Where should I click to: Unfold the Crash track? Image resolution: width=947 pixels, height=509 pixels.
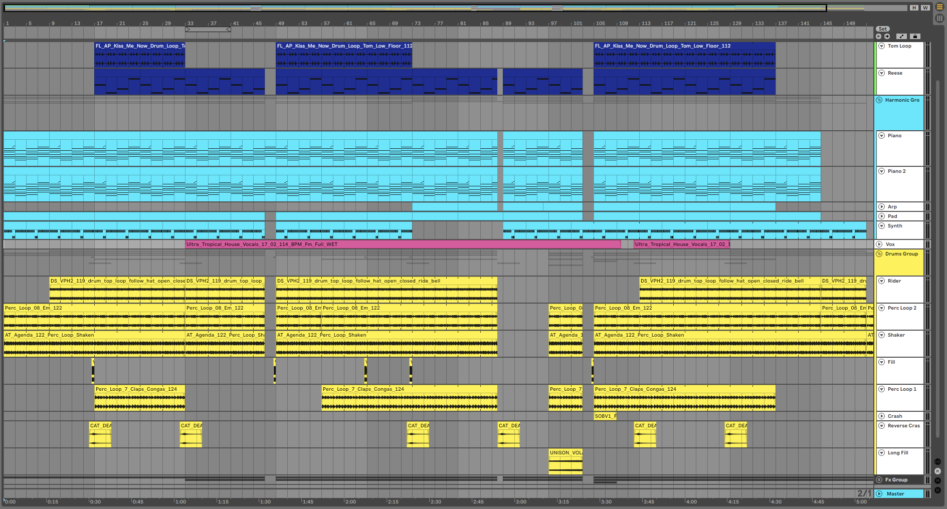[882, 416]
